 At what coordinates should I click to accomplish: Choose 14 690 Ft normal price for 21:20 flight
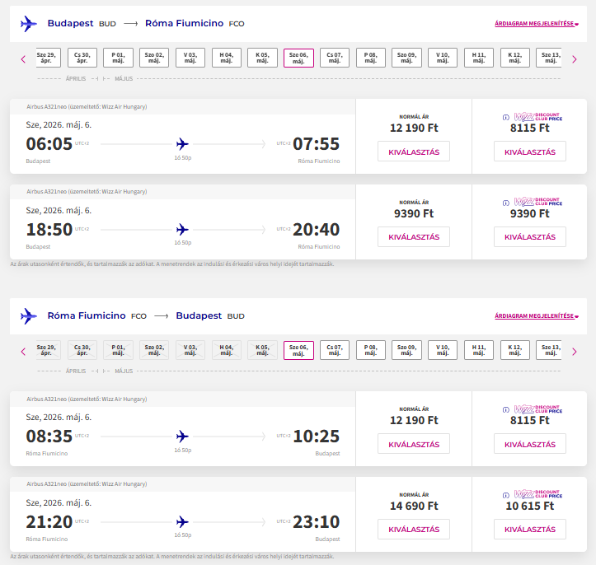coord(413,530)
